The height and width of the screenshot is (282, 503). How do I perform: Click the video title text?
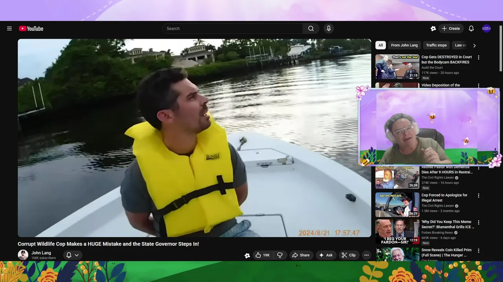(108, 244)
